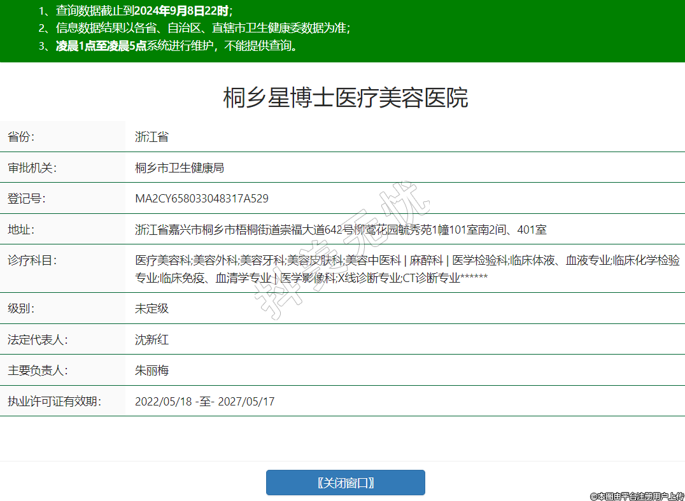
Task: Click the license validity dates 2022/05/18 -至- 2027/05/17
Action: tap(204, 402)
